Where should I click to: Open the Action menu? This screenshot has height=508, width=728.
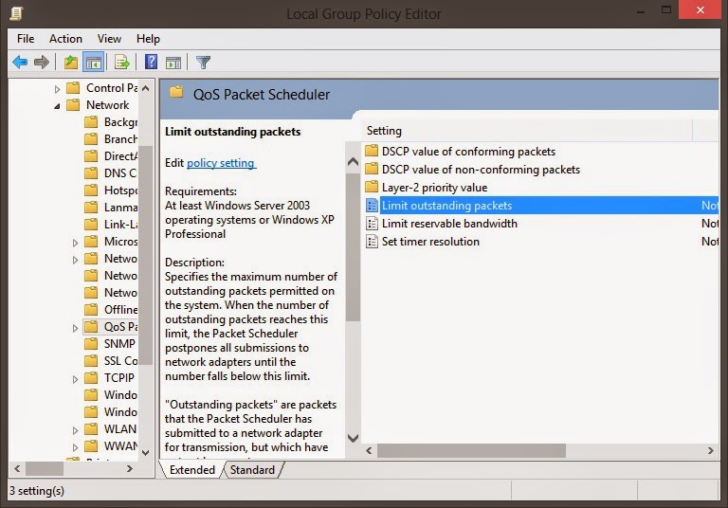coord(65,39)
